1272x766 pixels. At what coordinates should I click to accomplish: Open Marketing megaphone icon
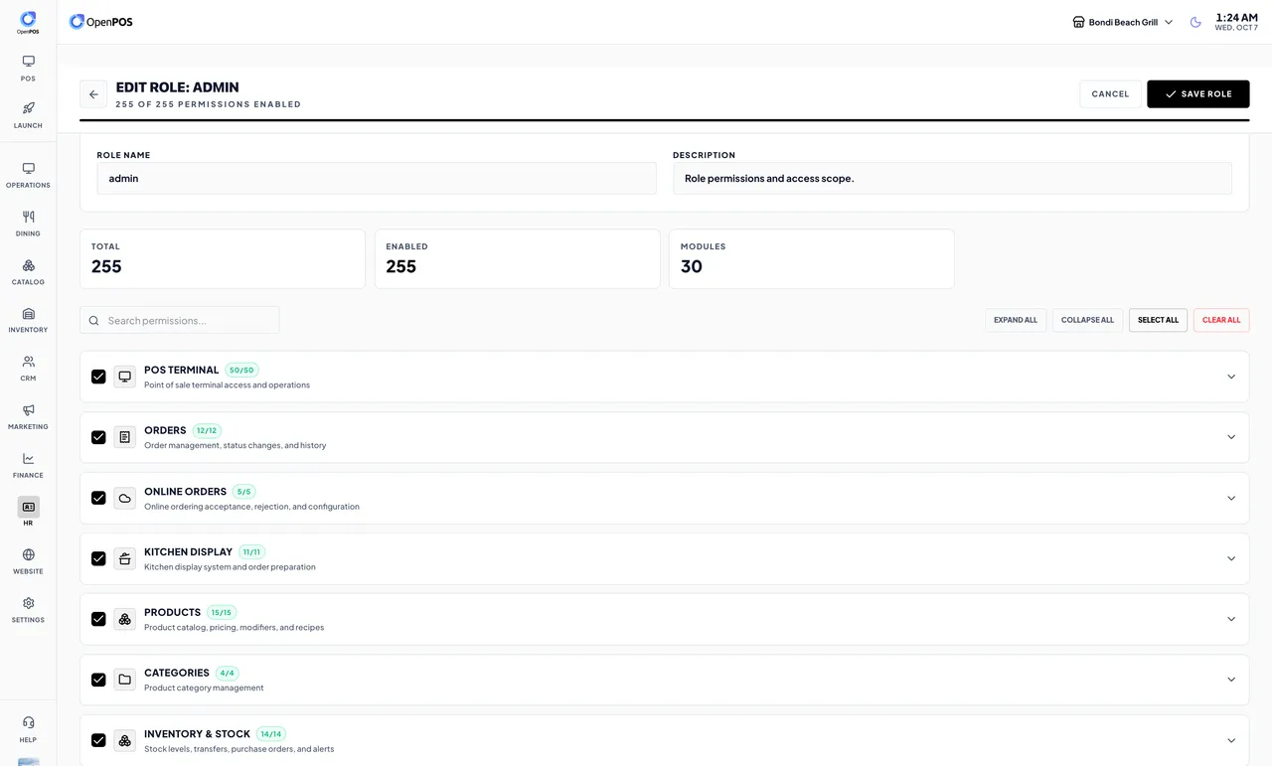(x=28, y=410)
